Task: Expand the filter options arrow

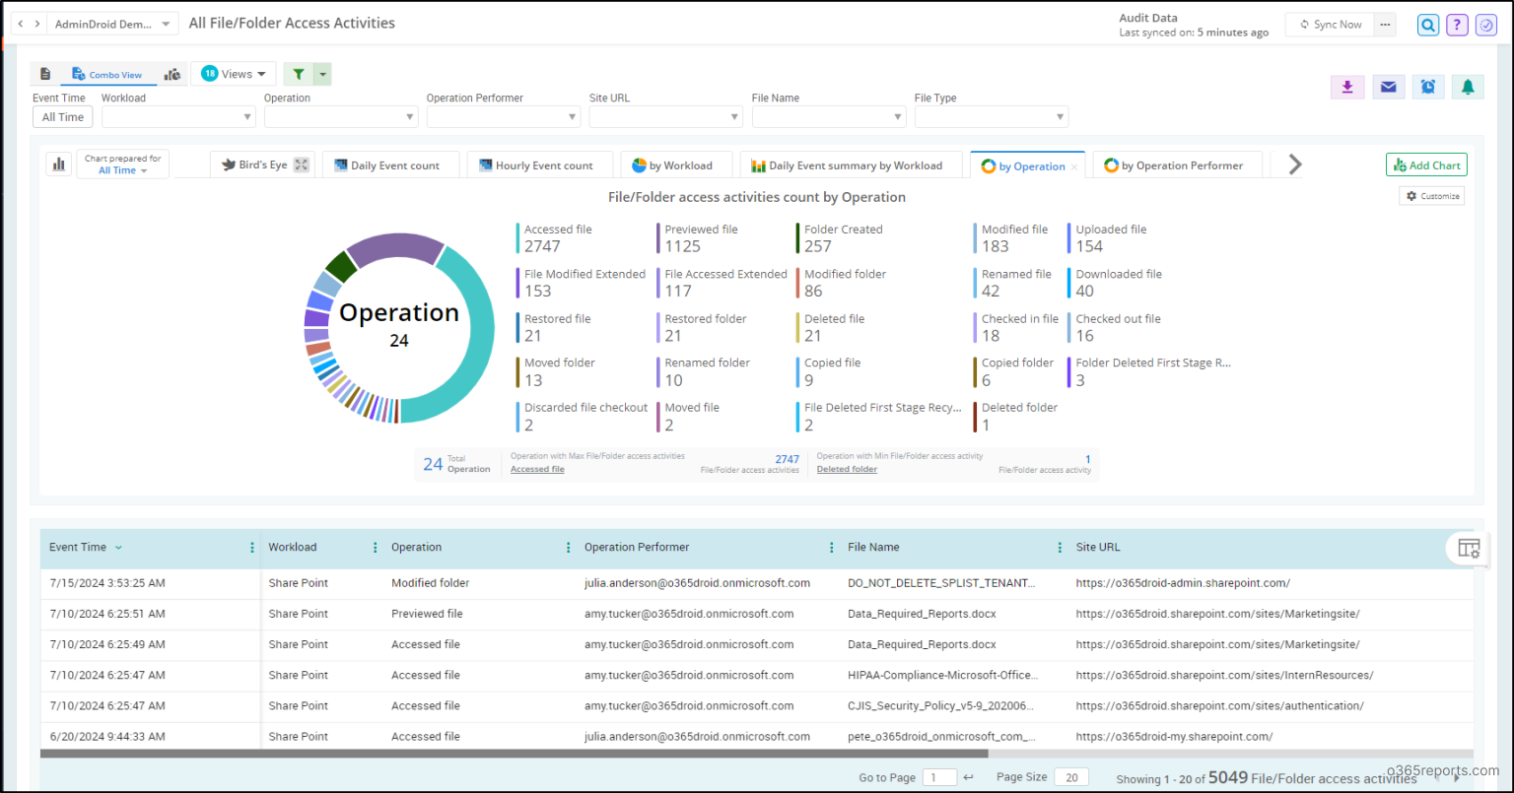Action: click(322, 74)
